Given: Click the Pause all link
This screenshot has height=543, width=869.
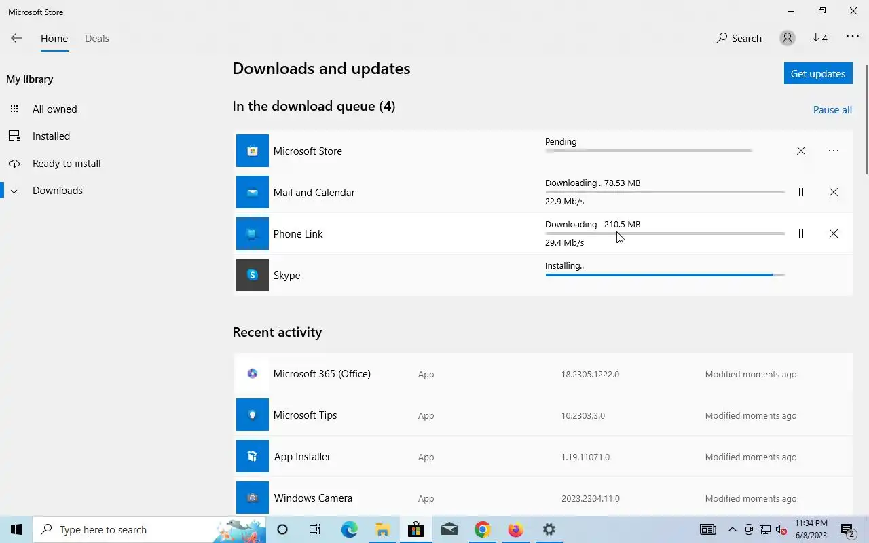Looking at the screenshot, I should (x=832, y=109).
